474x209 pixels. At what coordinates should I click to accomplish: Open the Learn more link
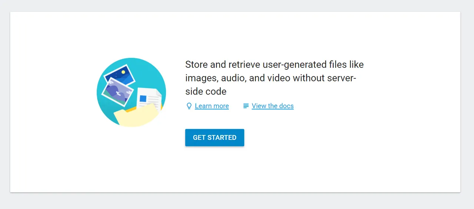pyautogui.click(x=212, y=106)
